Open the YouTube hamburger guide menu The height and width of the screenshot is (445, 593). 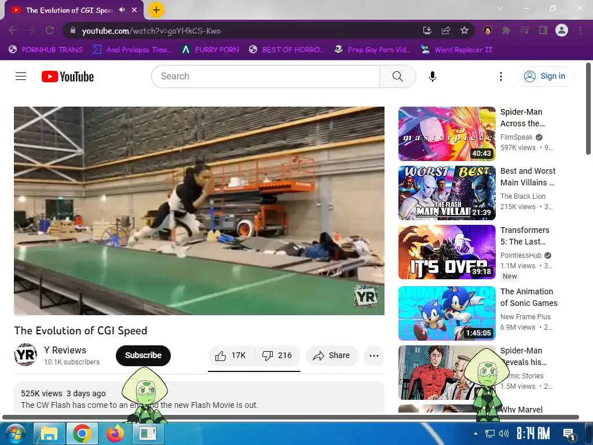(21, 76)
